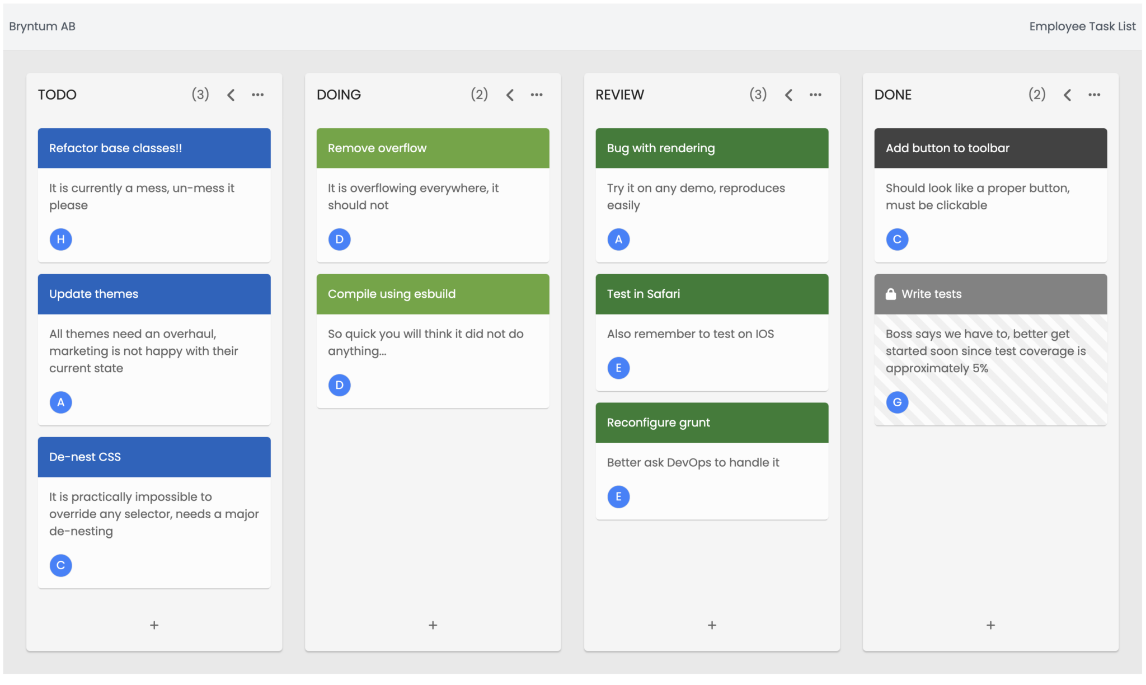Click the REVIEW column title
The height and width of the screenshot is (685, 1146).
click(x=619, y=95)
